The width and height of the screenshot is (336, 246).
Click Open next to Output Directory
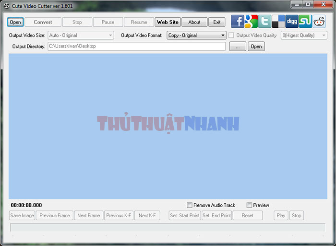click(x=256, y=47)
